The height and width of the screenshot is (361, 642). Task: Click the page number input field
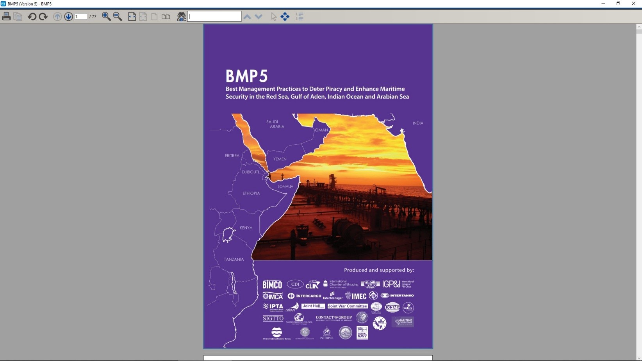pos(81,16)
